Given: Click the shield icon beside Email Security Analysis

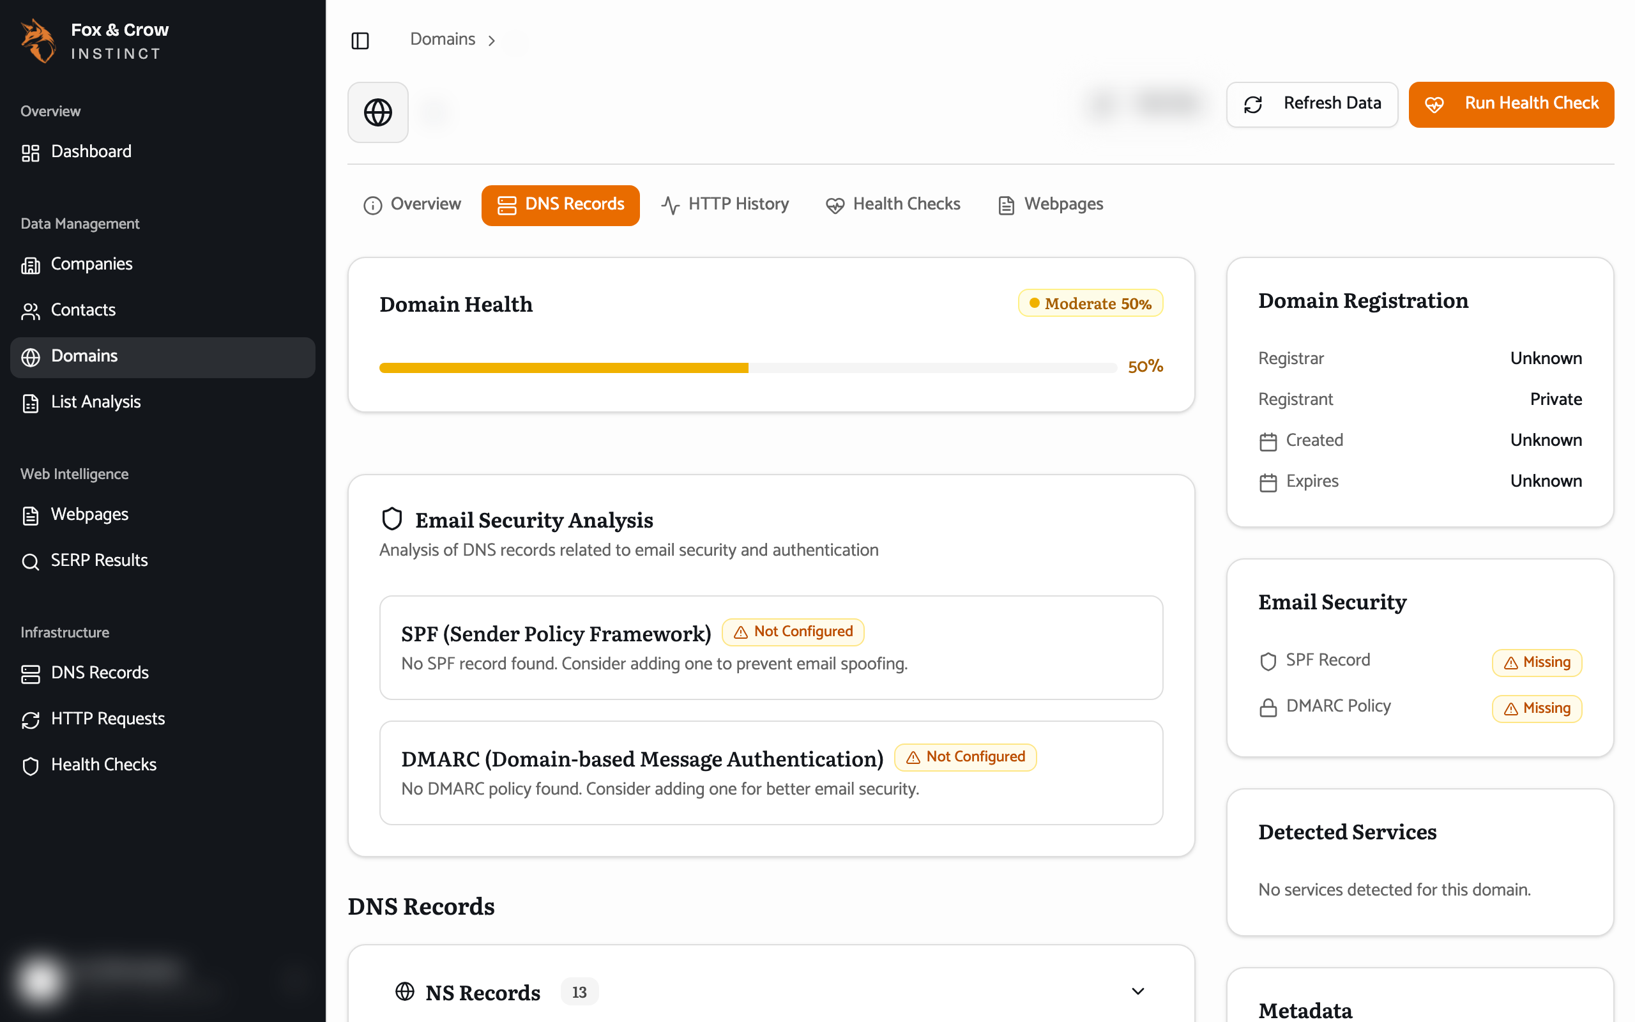Looking at the screenshot, I should click(x=392, y=519).
